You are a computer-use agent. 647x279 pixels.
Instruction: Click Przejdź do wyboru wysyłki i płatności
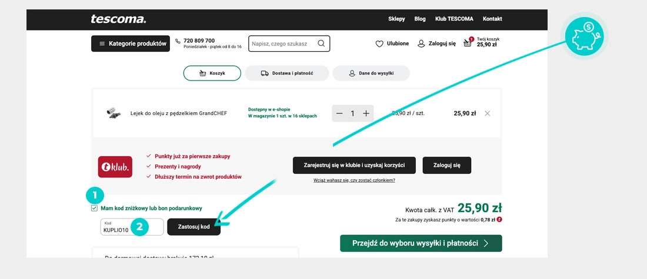(x=421, y=243)
